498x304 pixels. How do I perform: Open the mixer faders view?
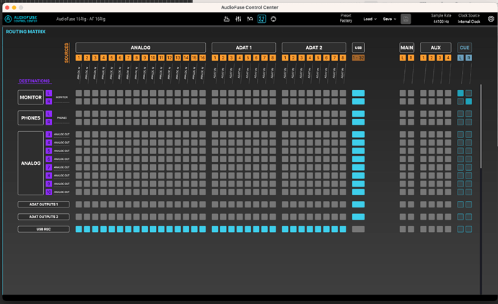coord(238,19)
